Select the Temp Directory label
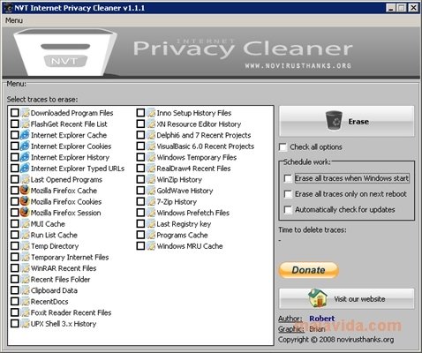 (x=55, y=246)
